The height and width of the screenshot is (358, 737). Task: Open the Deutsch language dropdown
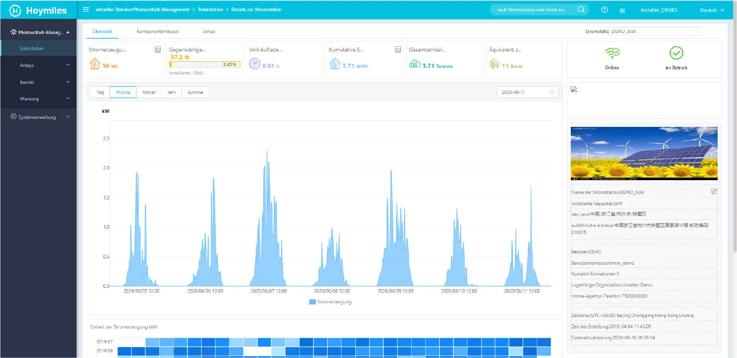coord(712,10)
